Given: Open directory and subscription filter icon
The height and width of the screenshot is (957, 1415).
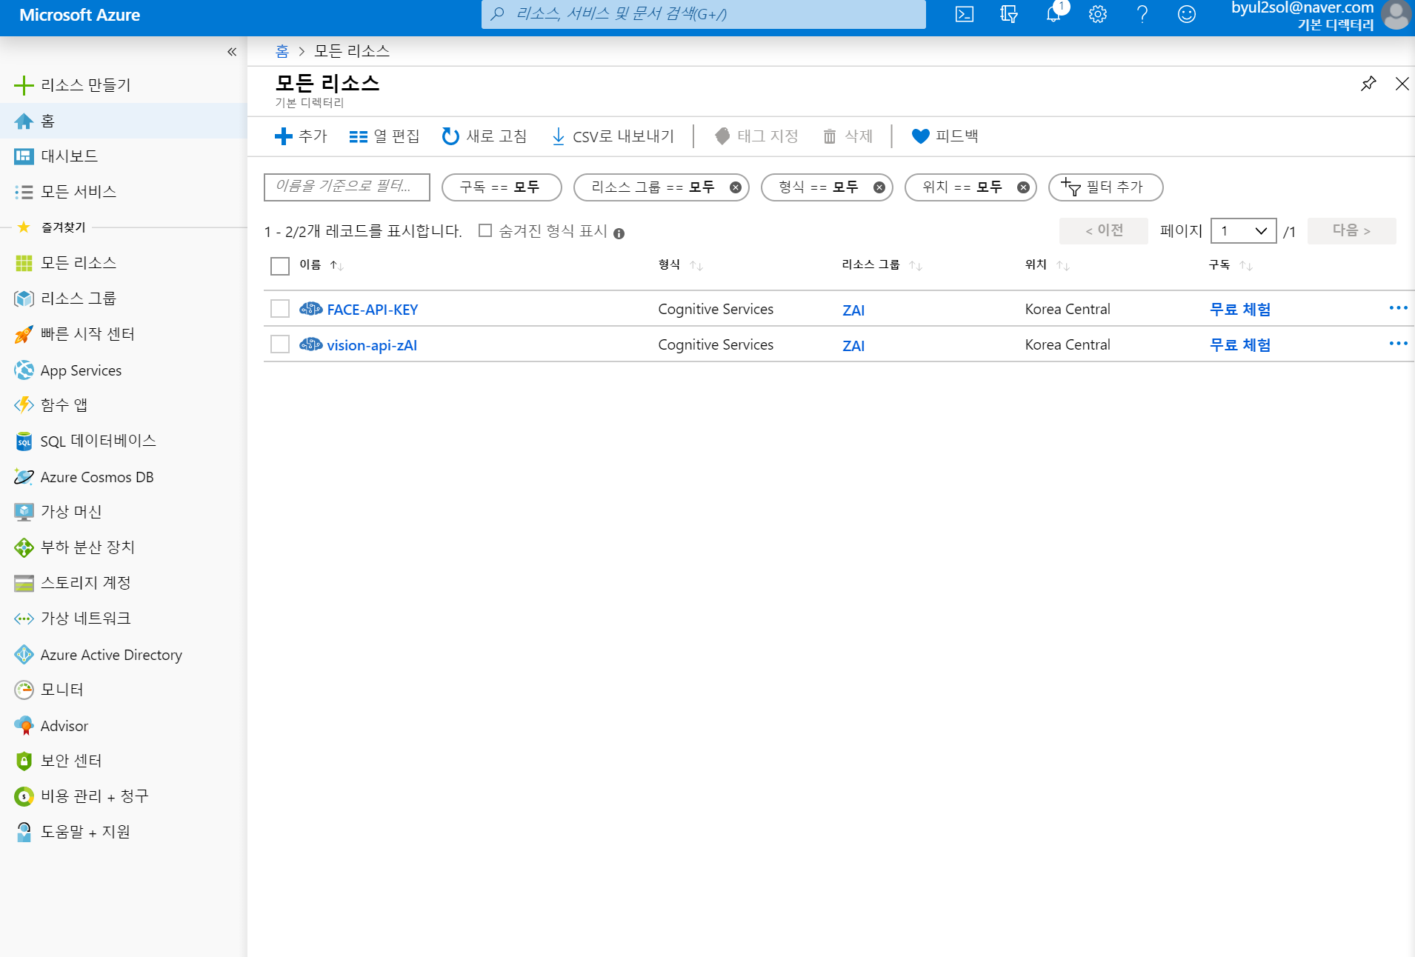Looking at the screenshot, I should (x=1009, y=14).
